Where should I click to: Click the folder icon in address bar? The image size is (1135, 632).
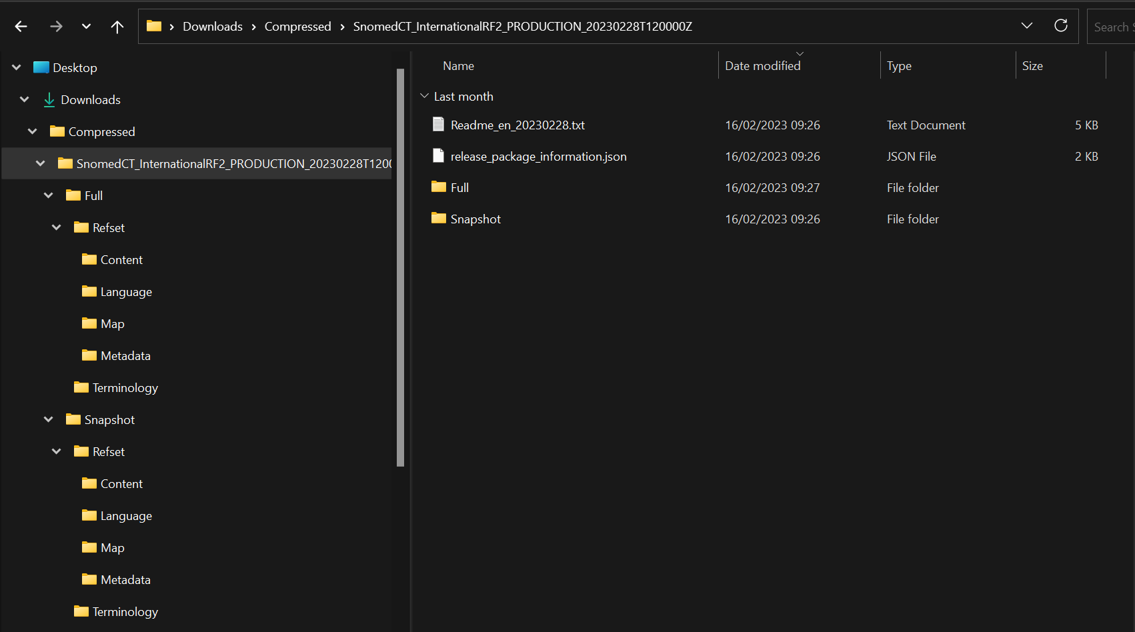pos(154,26)
